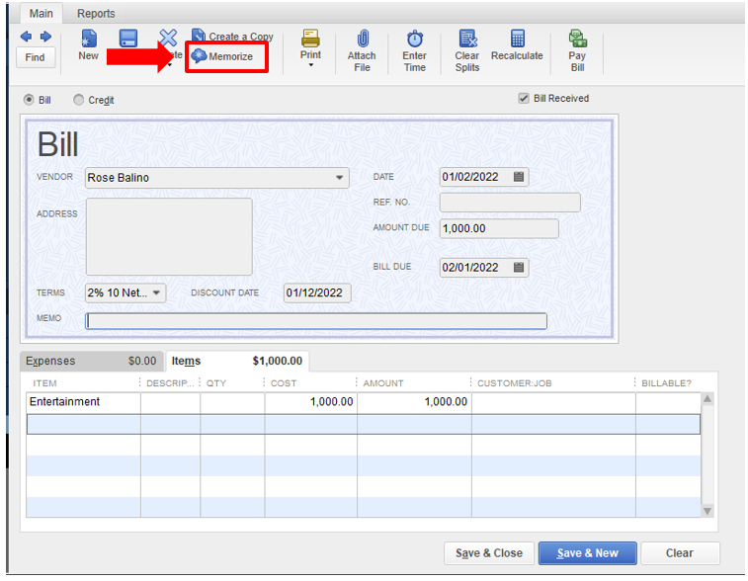Image resolution: width=748 pixels, height=581 pixels.
Task: Click Create a Copy
Action: click(232, 36)
